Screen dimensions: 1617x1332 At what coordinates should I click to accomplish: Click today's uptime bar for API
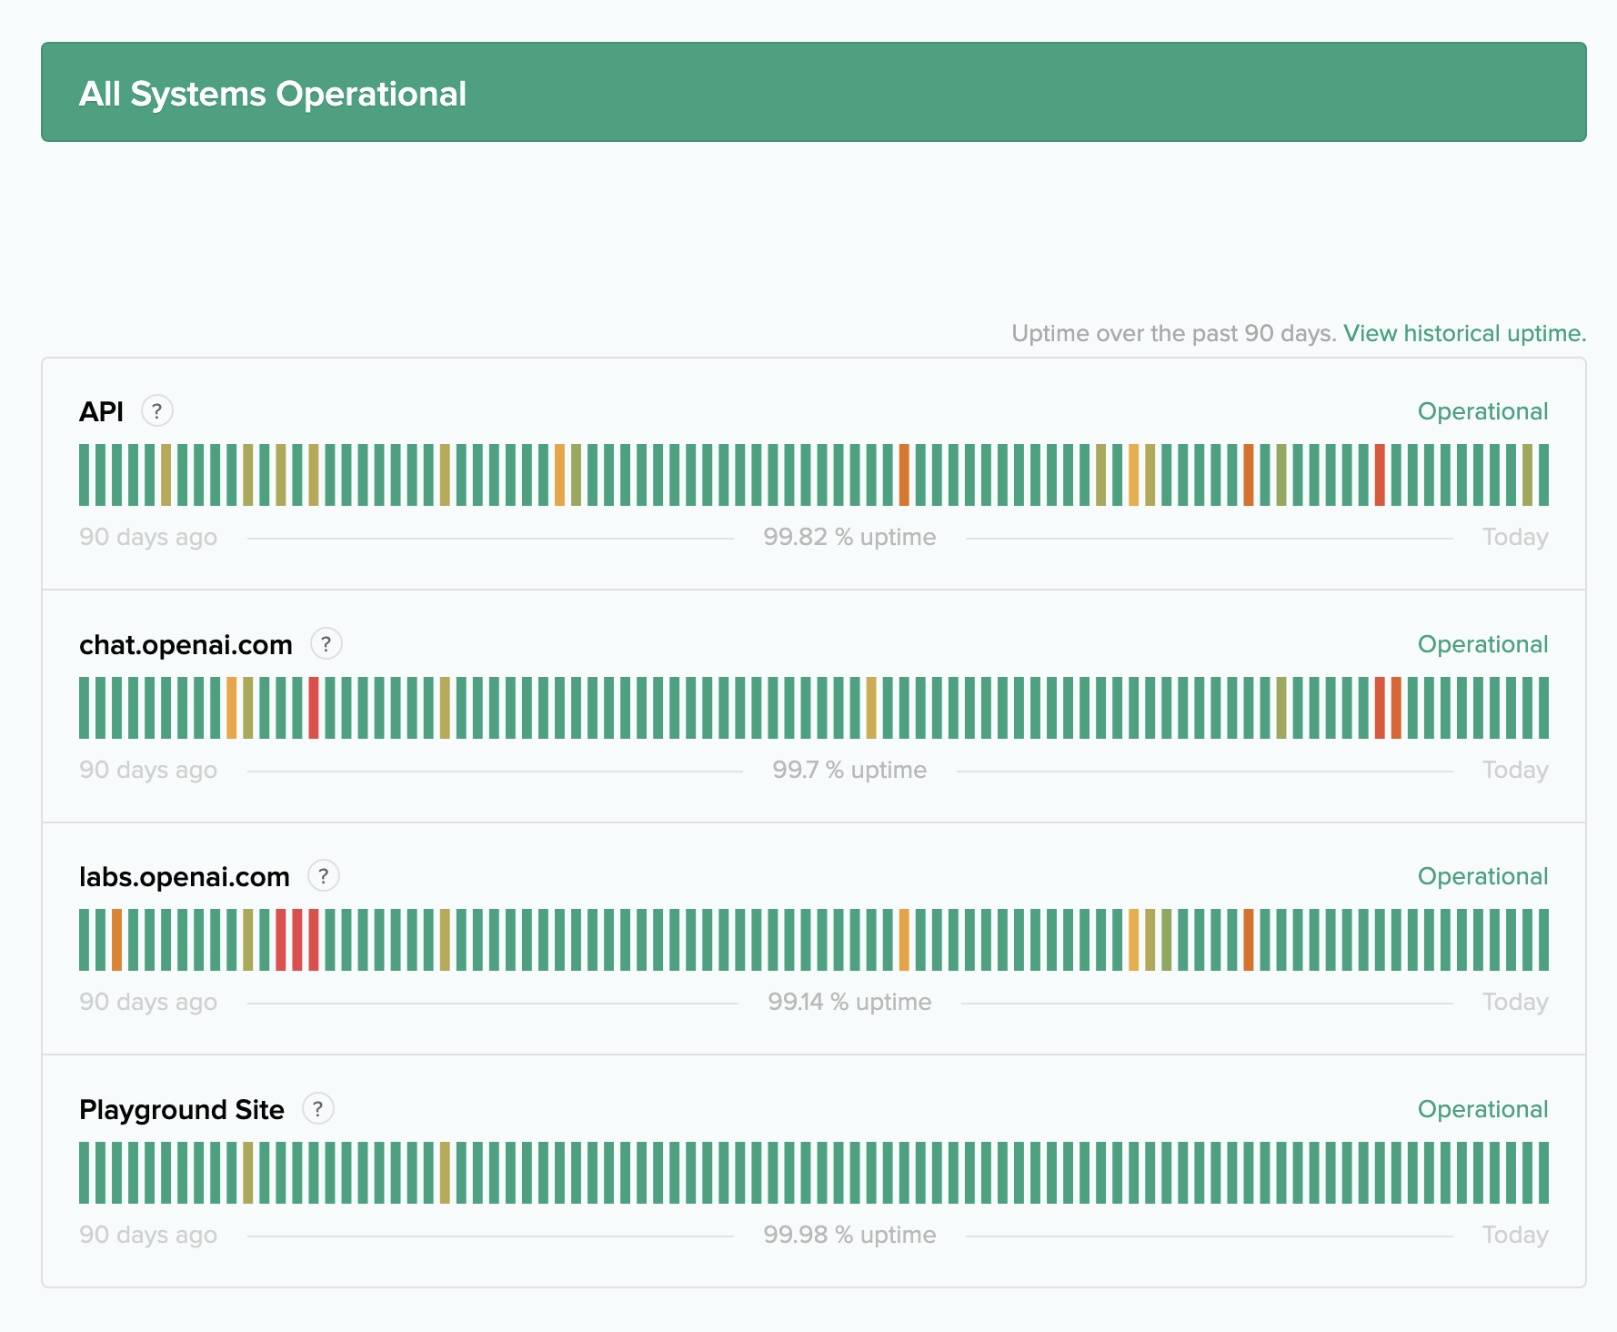[1543, 474]
